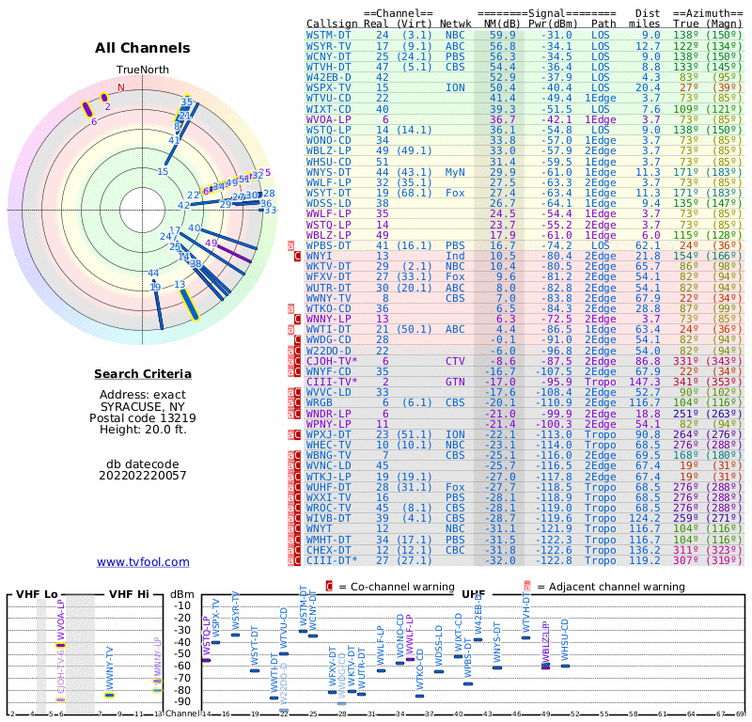
Task: Click the channel 44 label on radar plot
Action: (153, 273)
